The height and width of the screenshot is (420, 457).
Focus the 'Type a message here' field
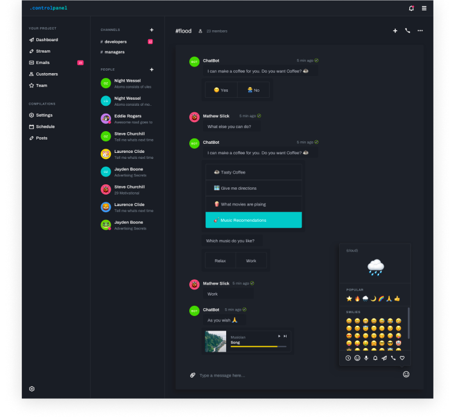(x=290, y=375)
